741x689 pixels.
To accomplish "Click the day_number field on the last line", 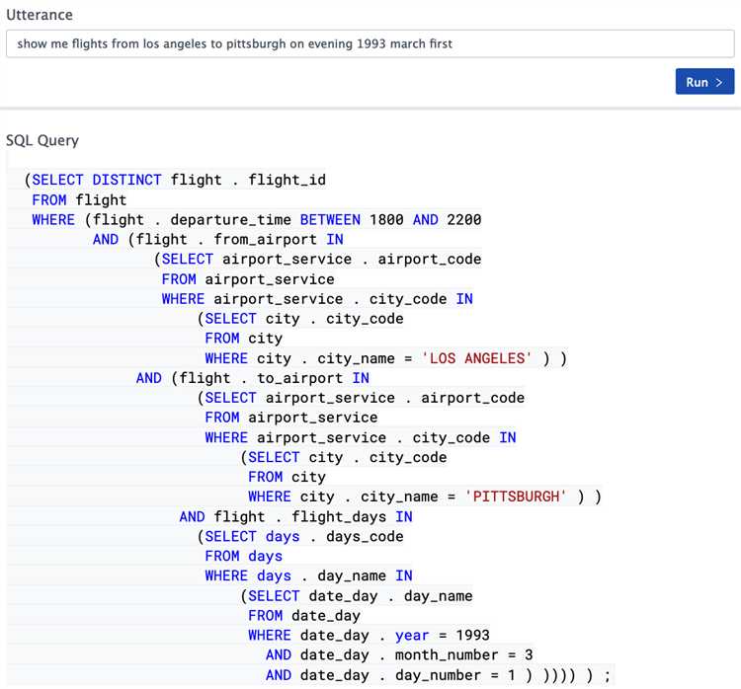I will click(x=443, y=674).
